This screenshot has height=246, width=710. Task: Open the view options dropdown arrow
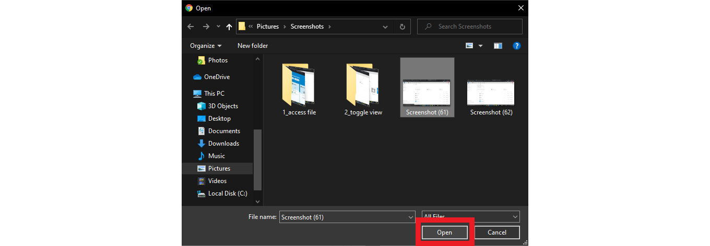[x=480, y=46]
